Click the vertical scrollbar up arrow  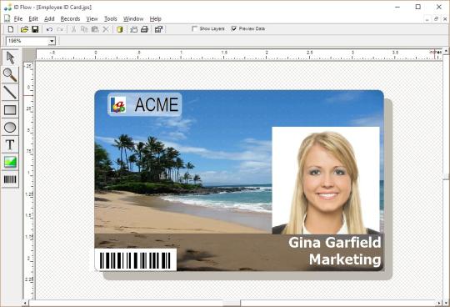(446, 51)
